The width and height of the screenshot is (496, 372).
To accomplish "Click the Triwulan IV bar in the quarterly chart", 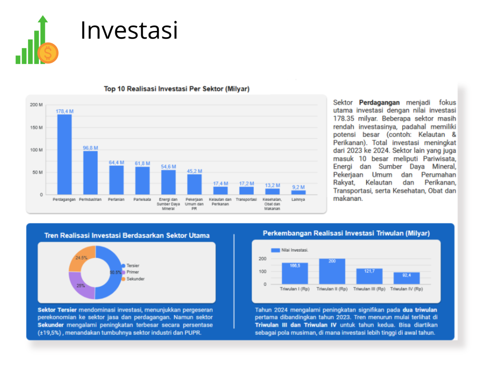I will click(406, 279).
